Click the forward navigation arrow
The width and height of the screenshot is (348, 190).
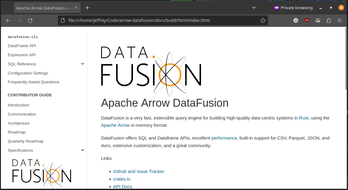(x=19, y=20)
